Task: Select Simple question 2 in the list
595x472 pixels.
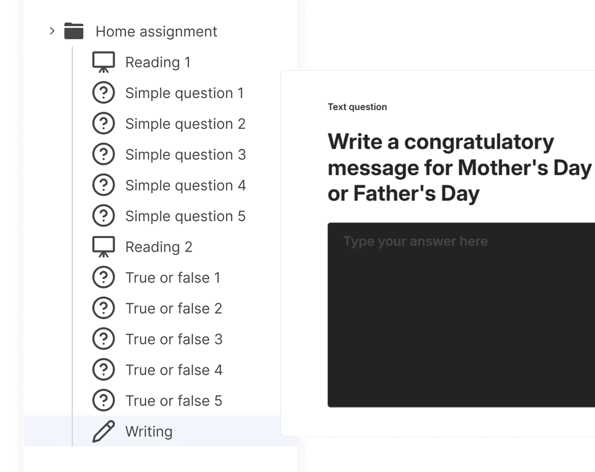Action: 185,124
